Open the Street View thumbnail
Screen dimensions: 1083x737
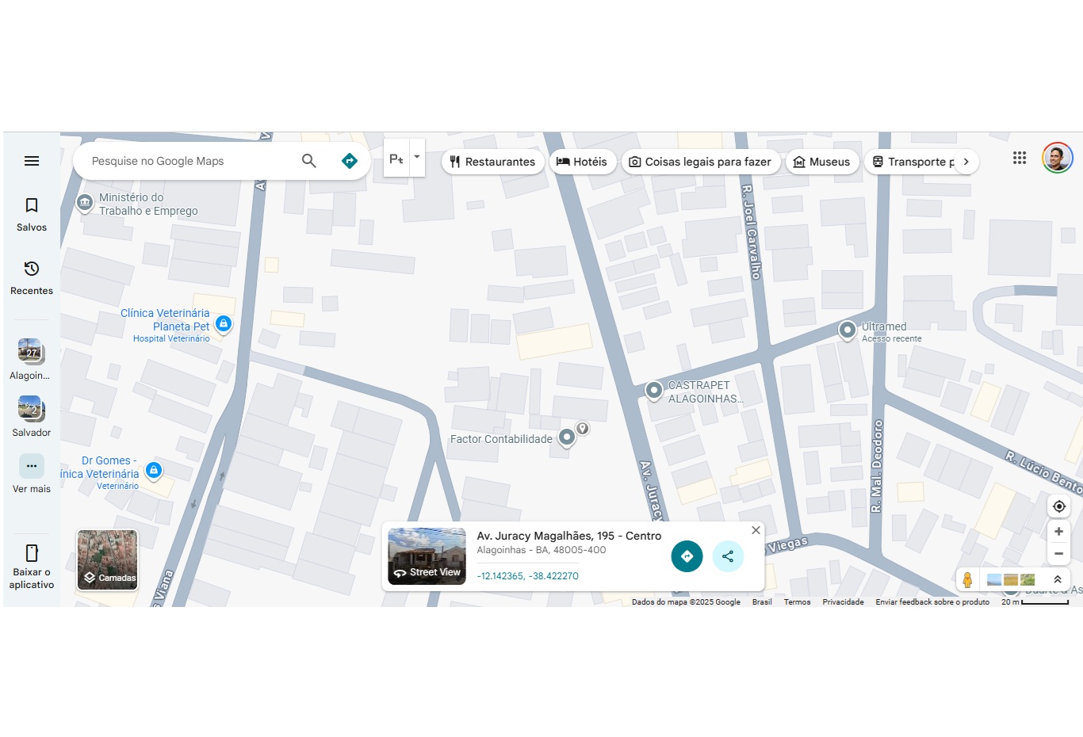point(427,556)
